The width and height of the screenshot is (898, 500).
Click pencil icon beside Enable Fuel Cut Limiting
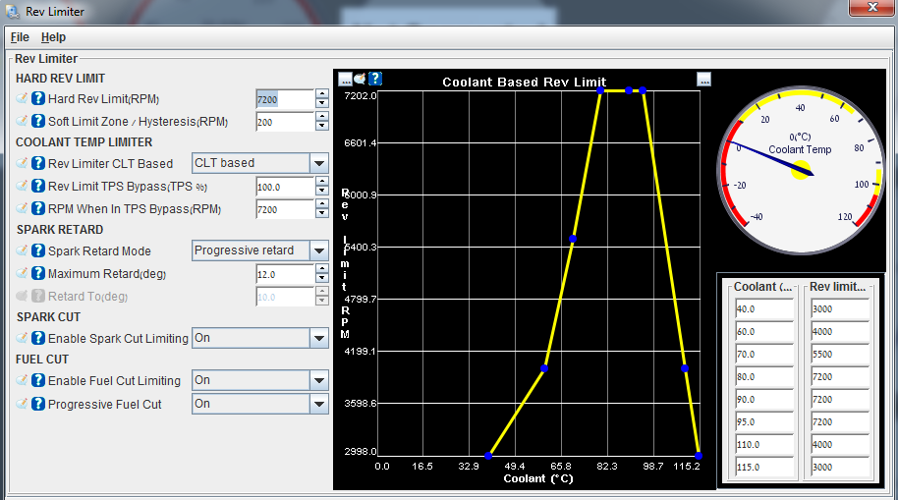click(x=22, y=380)
